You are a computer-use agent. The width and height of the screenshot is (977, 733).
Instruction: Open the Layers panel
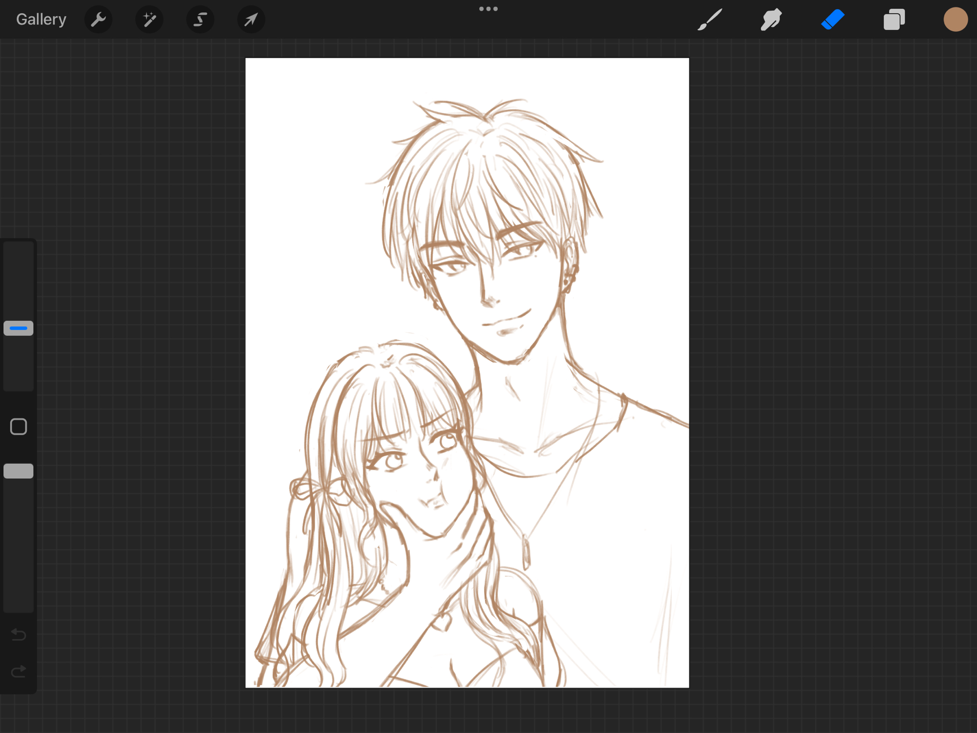(x=894, y=20)
